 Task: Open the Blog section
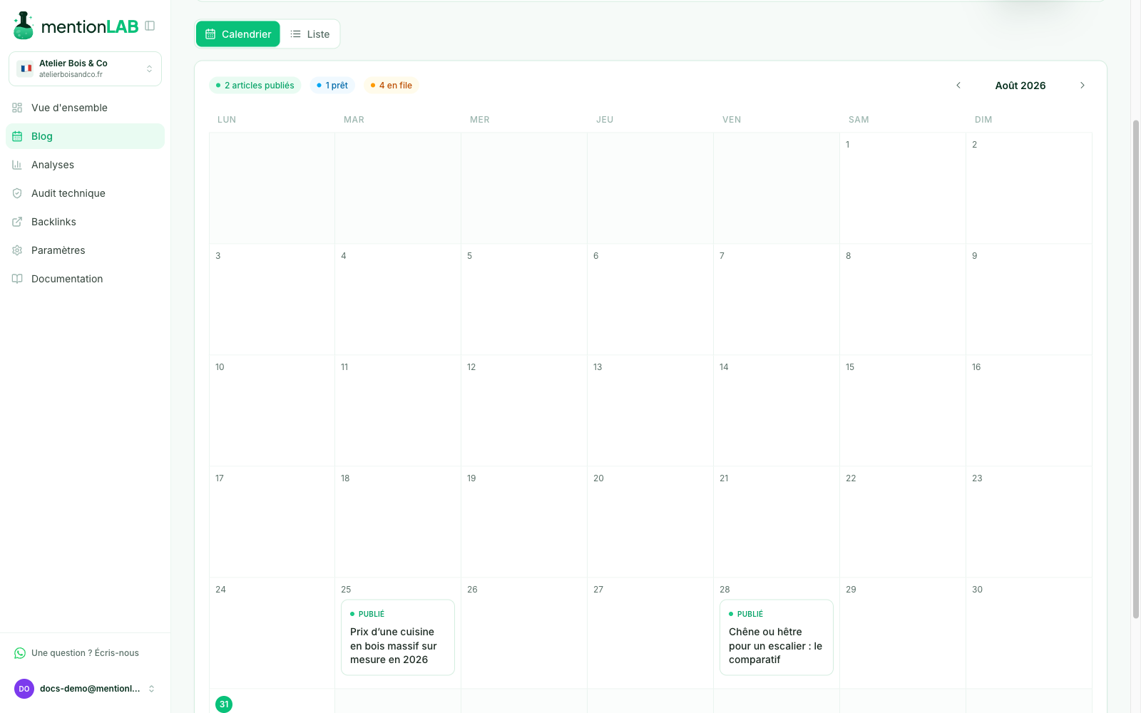tap(85, 136)
